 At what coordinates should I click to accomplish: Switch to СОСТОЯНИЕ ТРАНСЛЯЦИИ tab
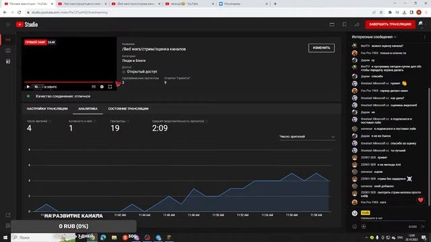click(x=128, y=109)
